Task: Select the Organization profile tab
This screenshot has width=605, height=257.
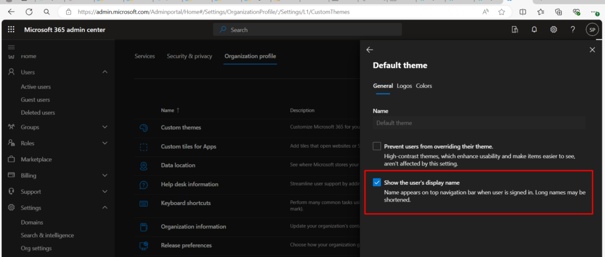Action: 251,56
